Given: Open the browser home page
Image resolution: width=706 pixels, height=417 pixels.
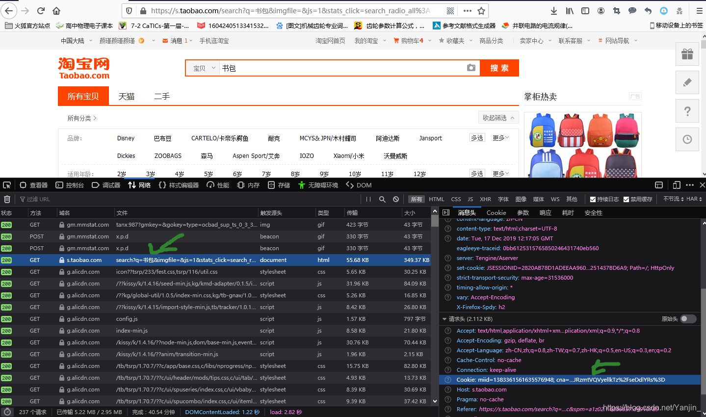Looking at the screenshot, I should (56, 11).
